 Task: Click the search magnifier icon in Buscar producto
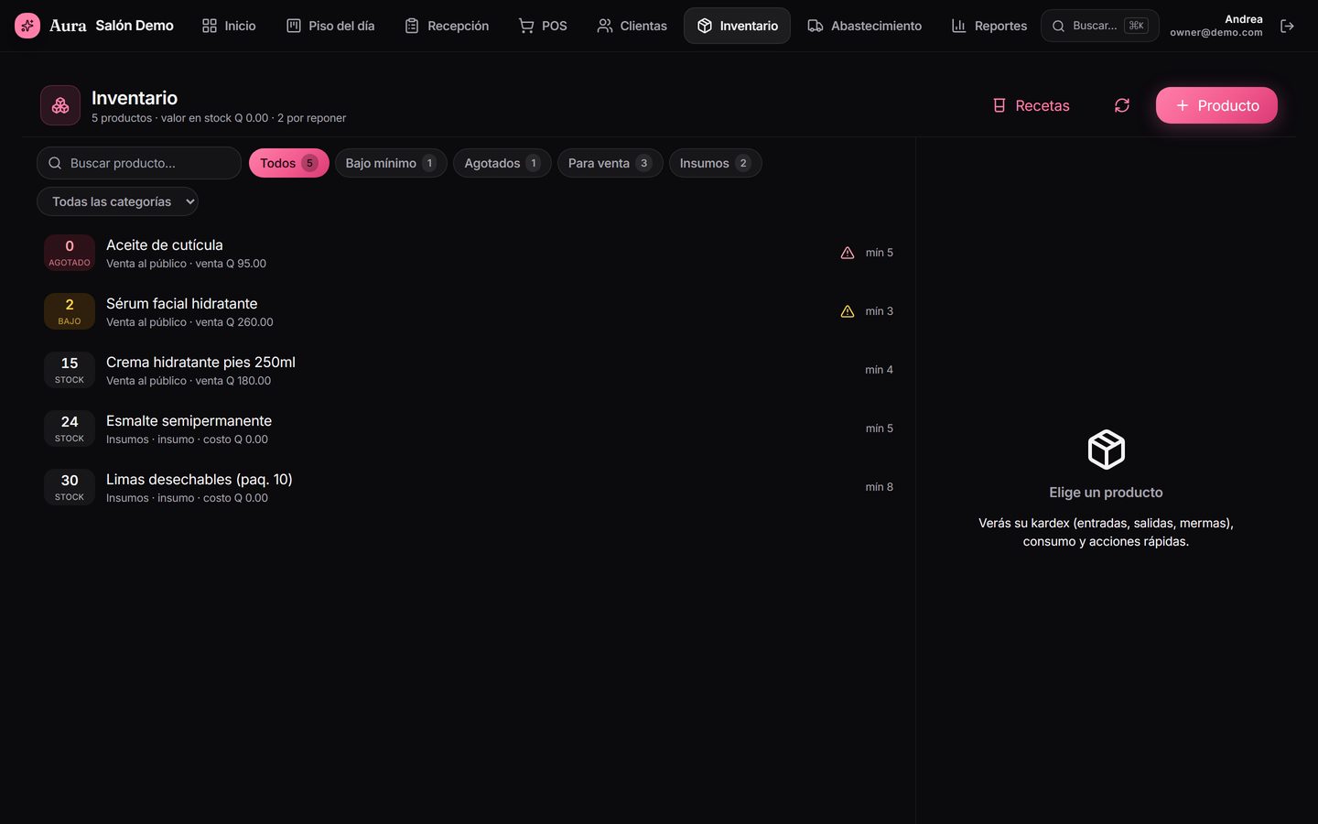click(55, 163)
